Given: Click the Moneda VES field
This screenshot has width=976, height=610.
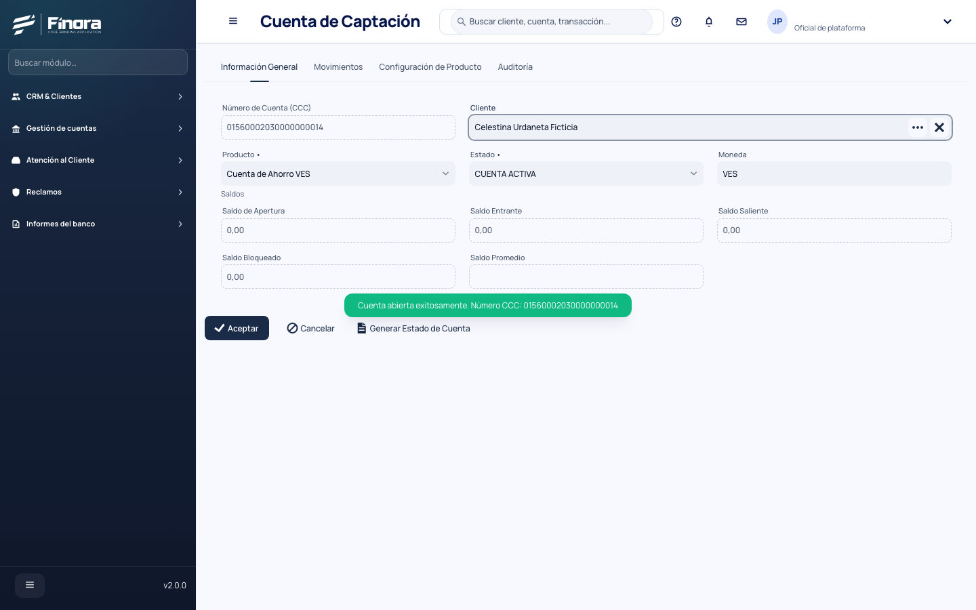Looking at the screenshot, I should 834,174.
